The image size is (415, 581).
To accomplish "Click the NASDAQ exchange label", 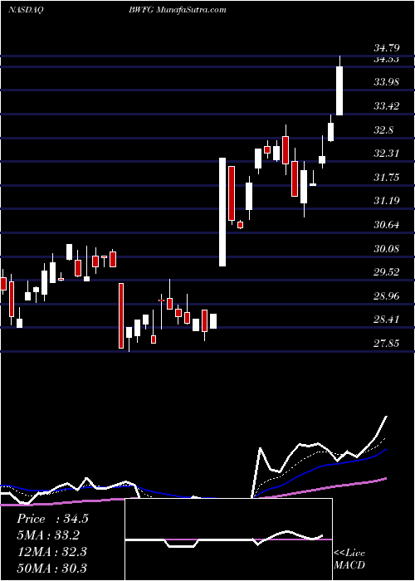I will pos(26,10).
